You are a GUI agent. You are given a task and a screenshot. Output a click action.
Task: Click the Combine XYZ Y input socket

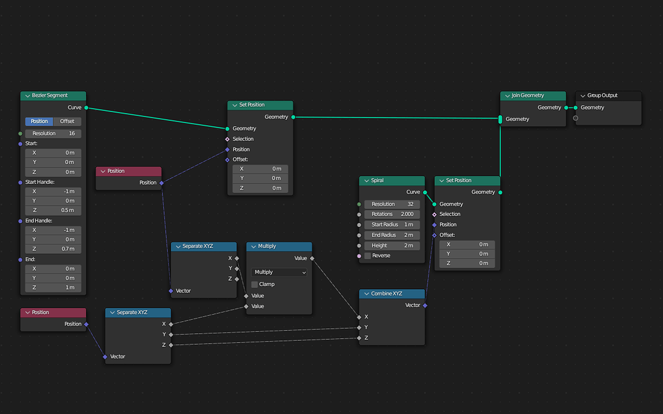[359, 327]
